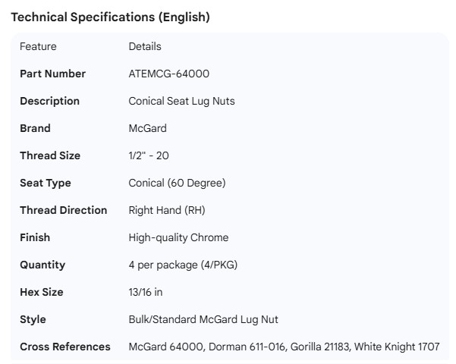Select the Feature column header
Image resolution: width=456 pixels, height=364 pixels.
(x=38, y=46)
